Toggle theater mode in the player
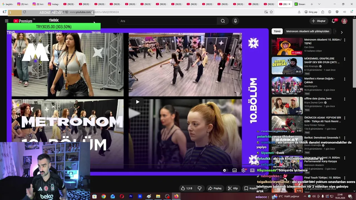356x200 pixels. click(252, 170)
